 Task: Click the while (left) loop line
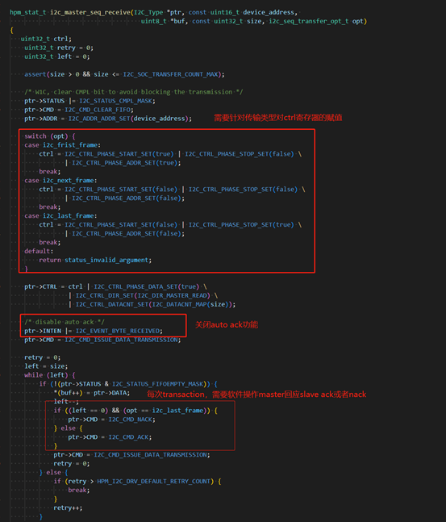[x=50, y=375]
